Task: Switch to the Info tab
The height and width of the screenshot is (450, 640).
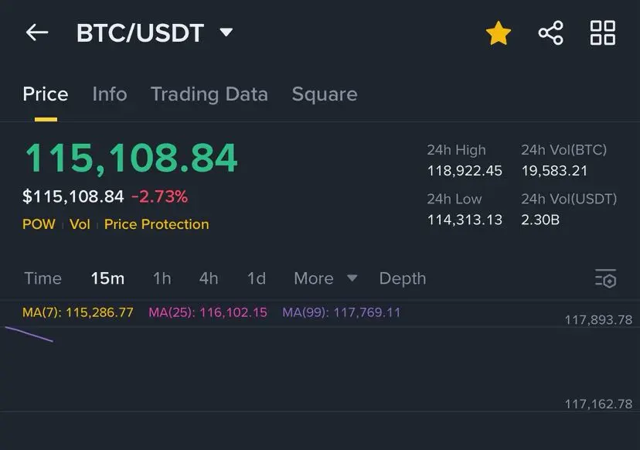Action: (110, 94)
